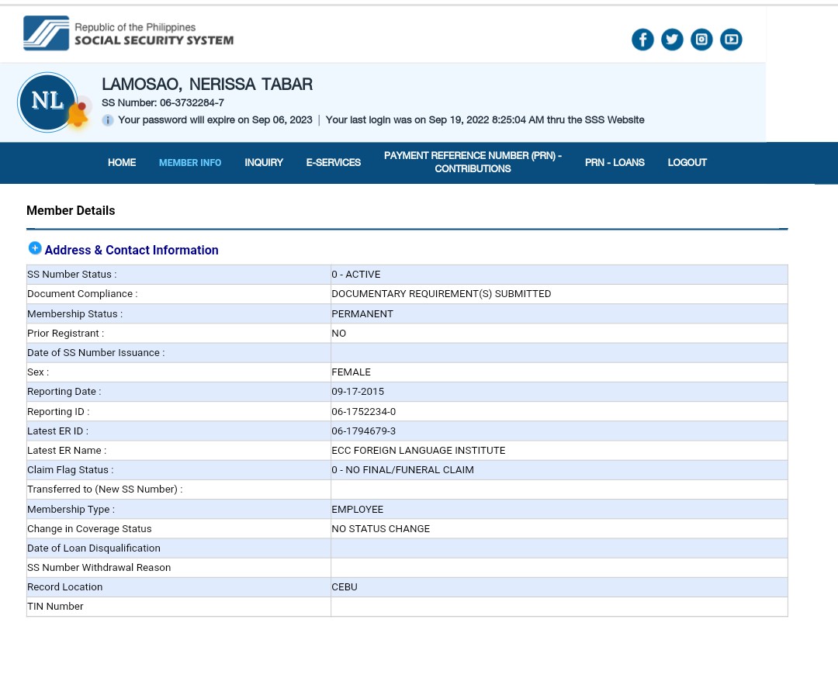Open the E-SERVICES menu
Image resolution: width=838 pixels, height=678 pixels.
334,163
